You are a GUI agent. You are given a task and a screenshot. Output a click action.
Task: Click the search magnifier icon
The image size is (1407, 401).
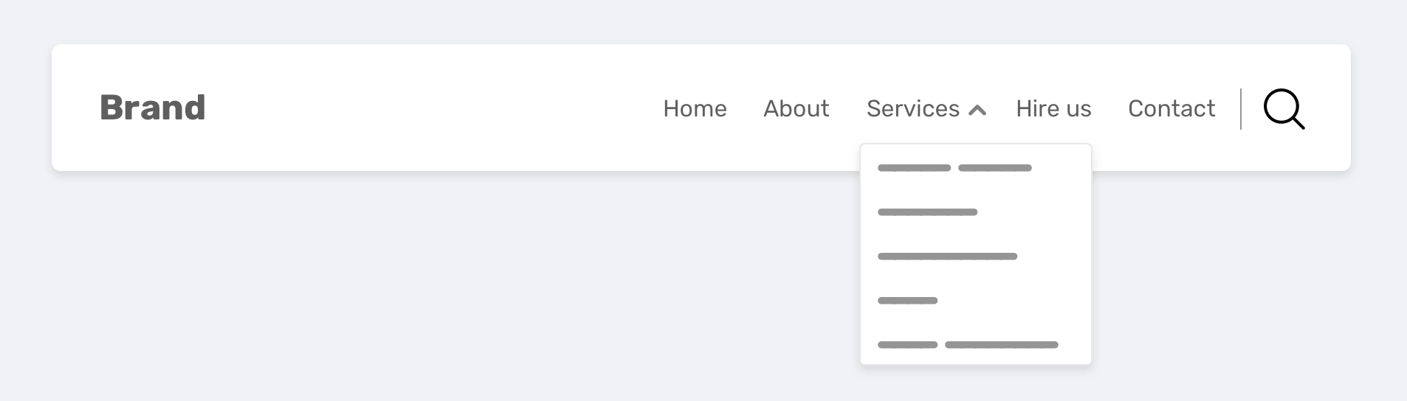pyautogui.click(x=1283, y=109)
